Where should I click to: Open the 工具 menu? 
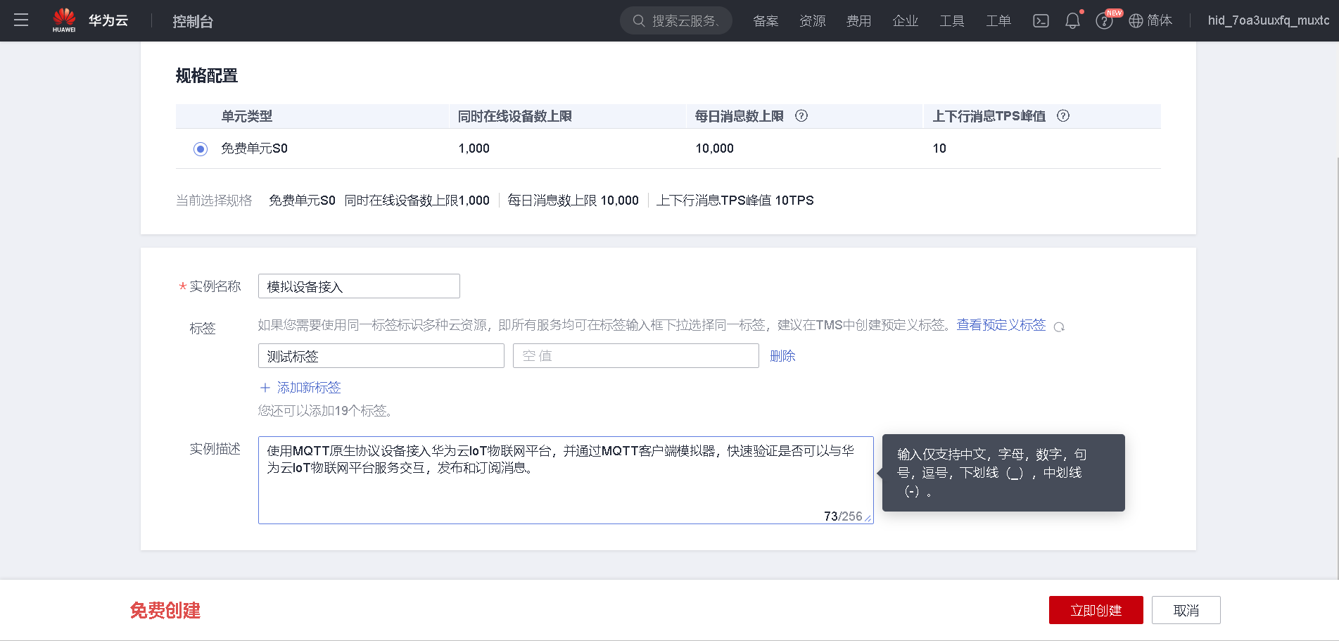952,21
